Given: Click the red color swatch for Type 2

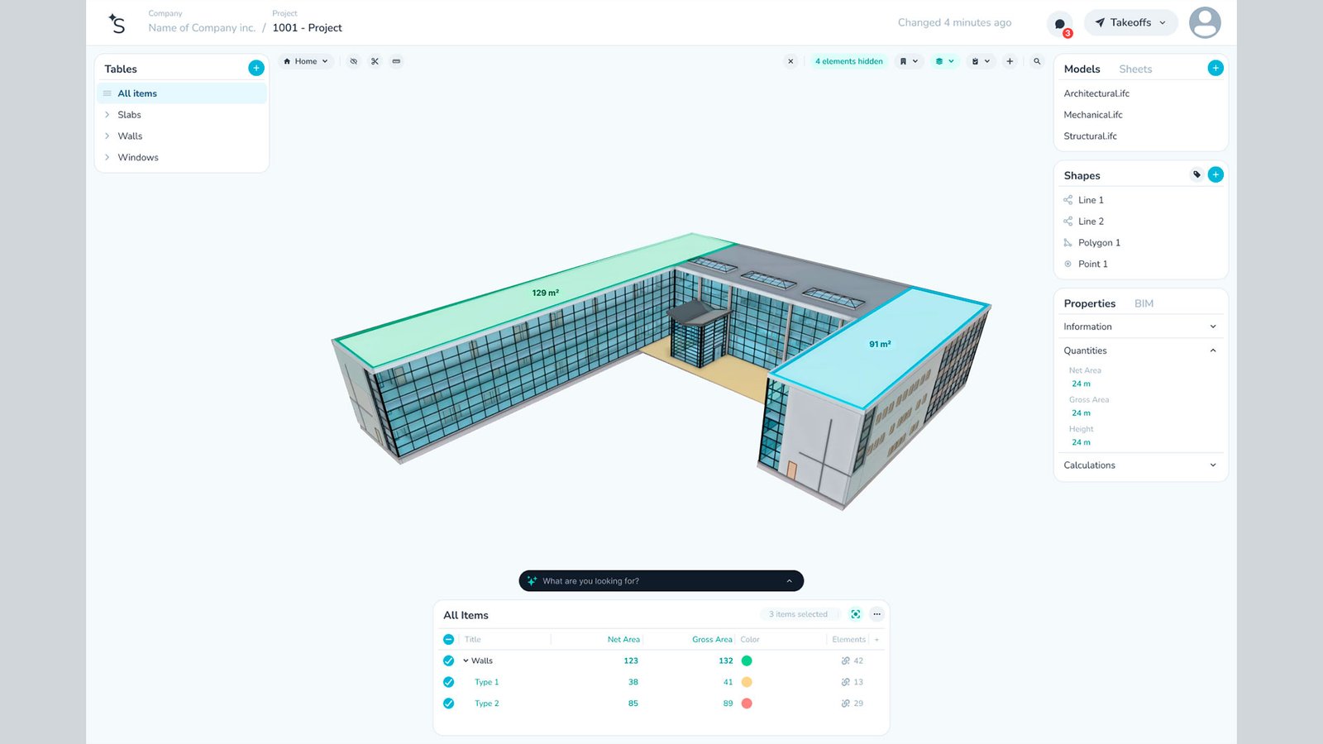Looking at the screenshot, I should 747,703.
